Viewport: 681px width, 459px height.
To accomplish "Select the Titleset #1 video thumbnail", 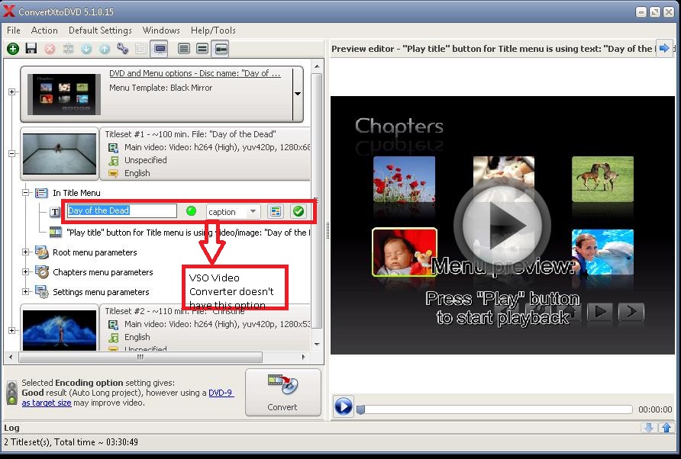I will (x=60, y=154).
